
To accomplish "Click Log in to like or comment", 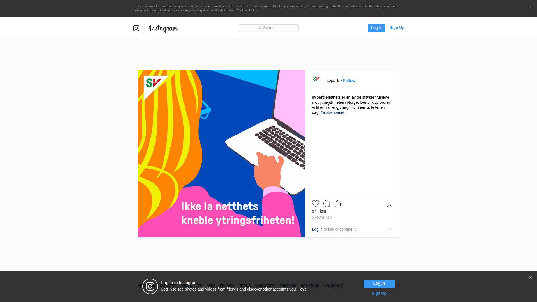I will (x=317, y=229).
